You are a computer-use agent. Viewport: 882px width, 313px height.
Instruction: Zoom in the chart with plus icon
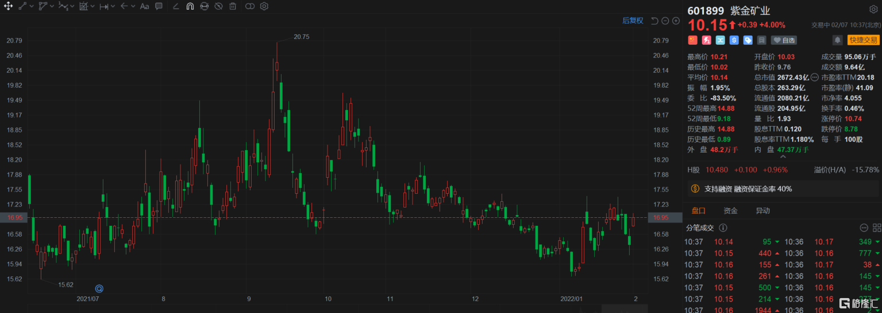(676, 21)
